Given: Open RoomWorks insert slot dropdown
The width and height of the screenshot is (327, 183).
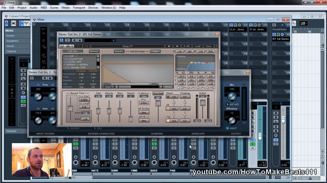Looking at the screenshot, I should (x=281, y=29).
